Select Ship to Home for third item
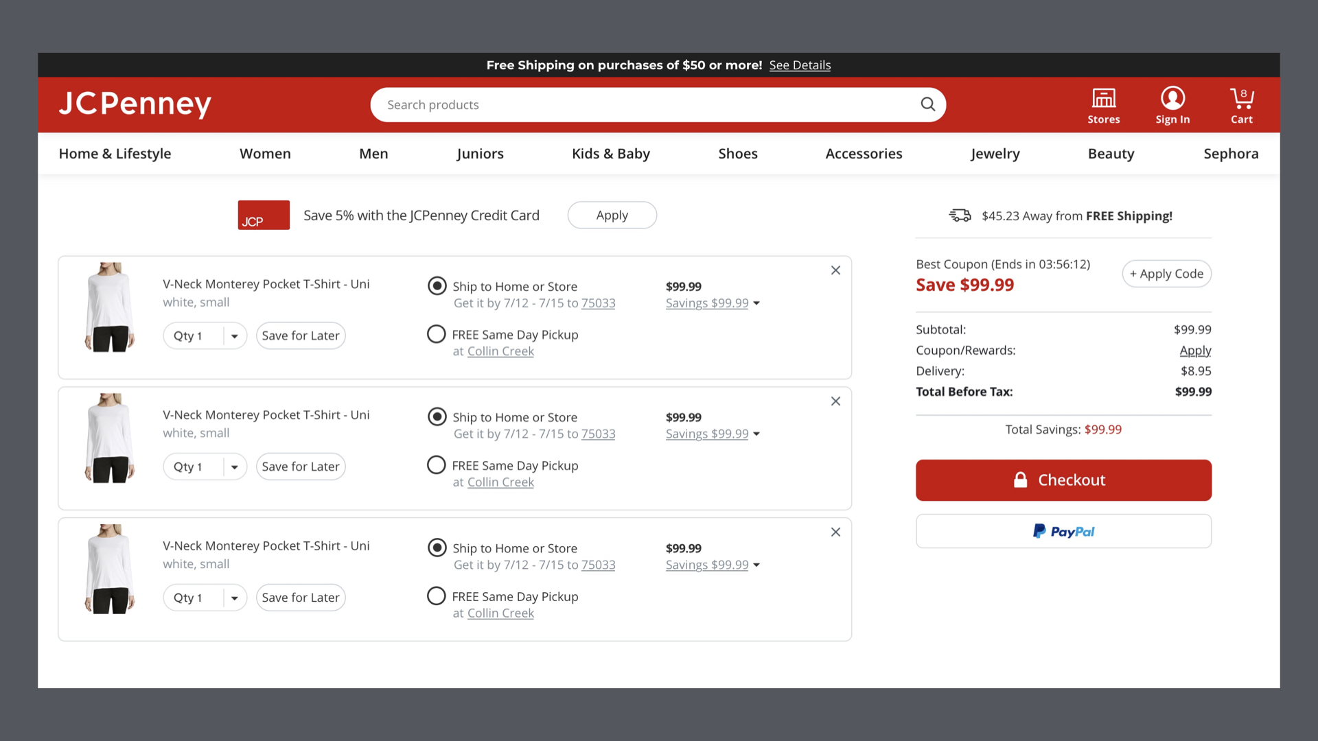The width and height of the screenshot is (1318, 741). (x=437, y=548)
